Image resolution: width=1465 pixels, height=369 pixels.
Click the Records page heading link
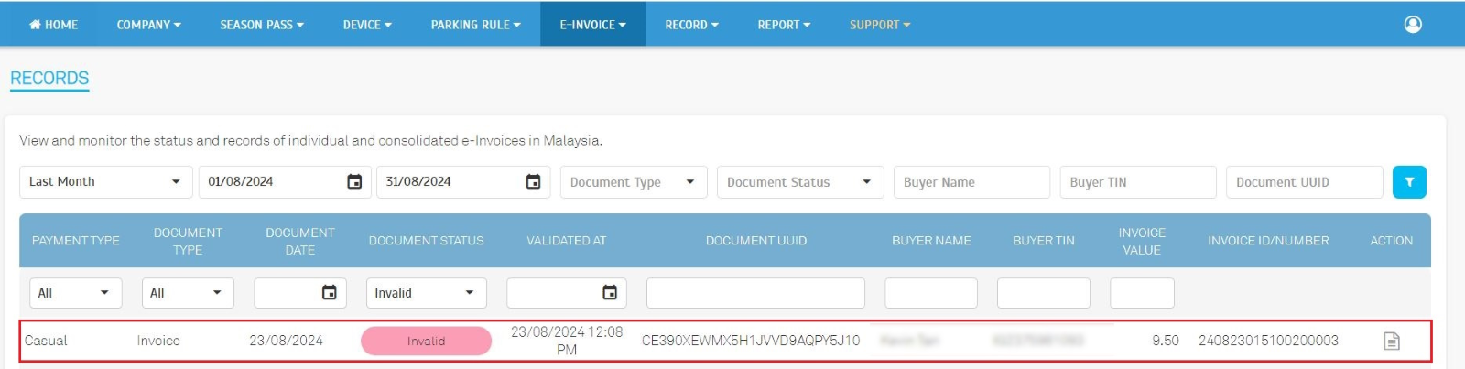point(49,79)
